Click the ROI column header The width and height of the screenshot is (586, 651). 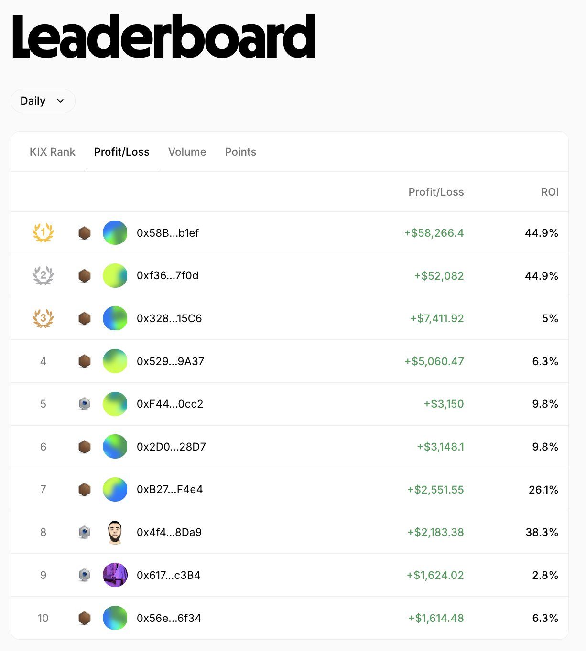coord(550,192)
